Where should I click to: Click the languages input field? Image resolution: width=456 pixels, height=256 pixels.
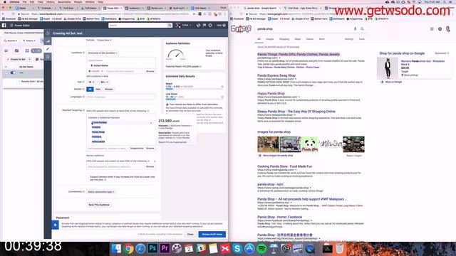[121, 97]
